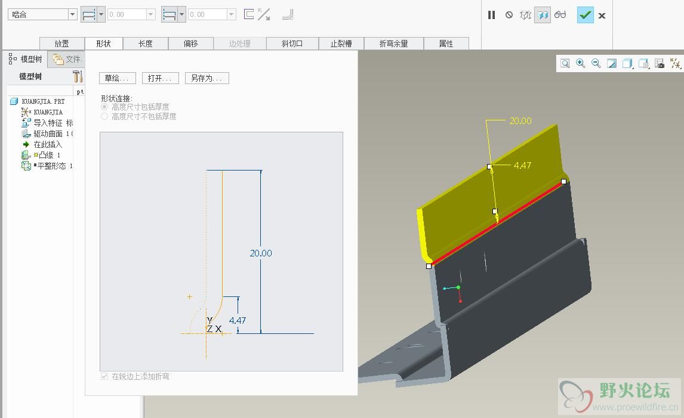This screenshot has height=418, width=684.
Task: Click the diagonal arrows direction icon
Action: [x=263, y=14]
